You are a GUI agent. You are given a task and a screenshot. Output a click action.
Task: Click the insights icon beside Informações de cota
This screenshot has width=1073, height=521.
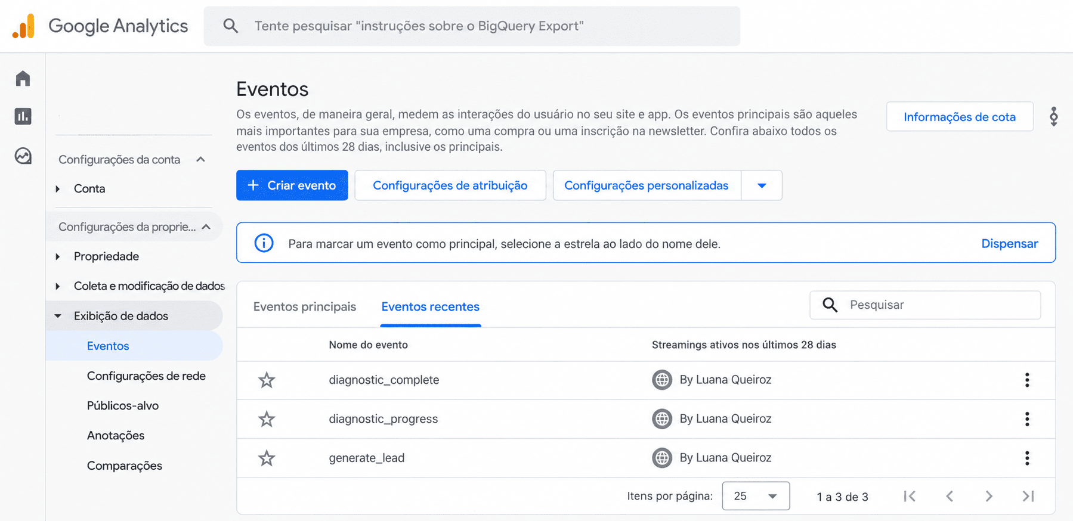coord(1054,117)
